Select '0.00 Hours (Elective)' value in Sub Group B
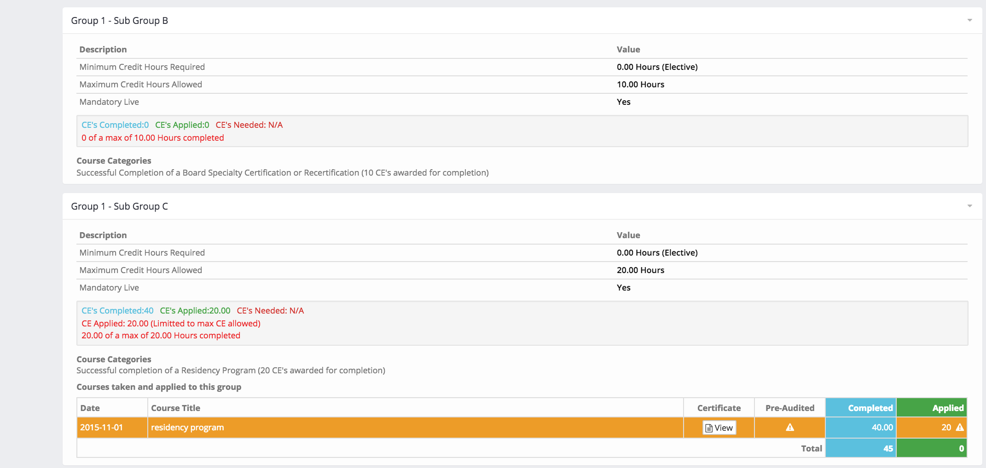This screenshot has width=986, height=468. tap(657, 67)
